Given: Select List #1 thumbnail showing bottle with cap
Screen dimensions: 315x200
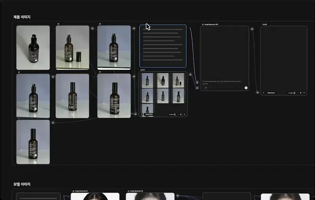Looking at the screenshot, I should (178, 80).
